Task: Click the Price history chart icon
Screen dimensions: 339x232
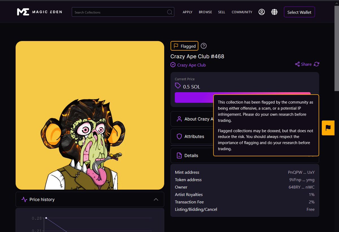Action: (x=24, y=199)
